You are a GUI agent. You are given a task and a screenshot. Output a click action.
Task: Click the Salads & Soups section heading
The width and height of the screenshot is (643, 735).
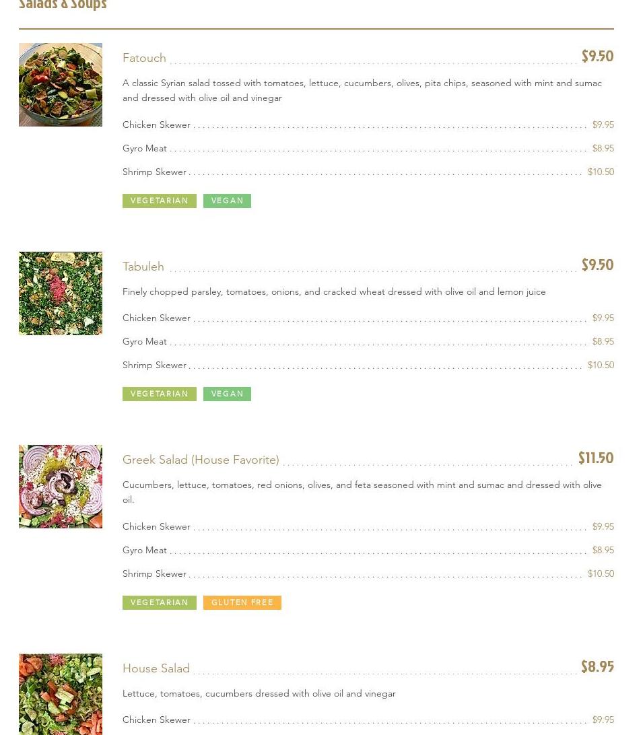[x=63, y=5]
